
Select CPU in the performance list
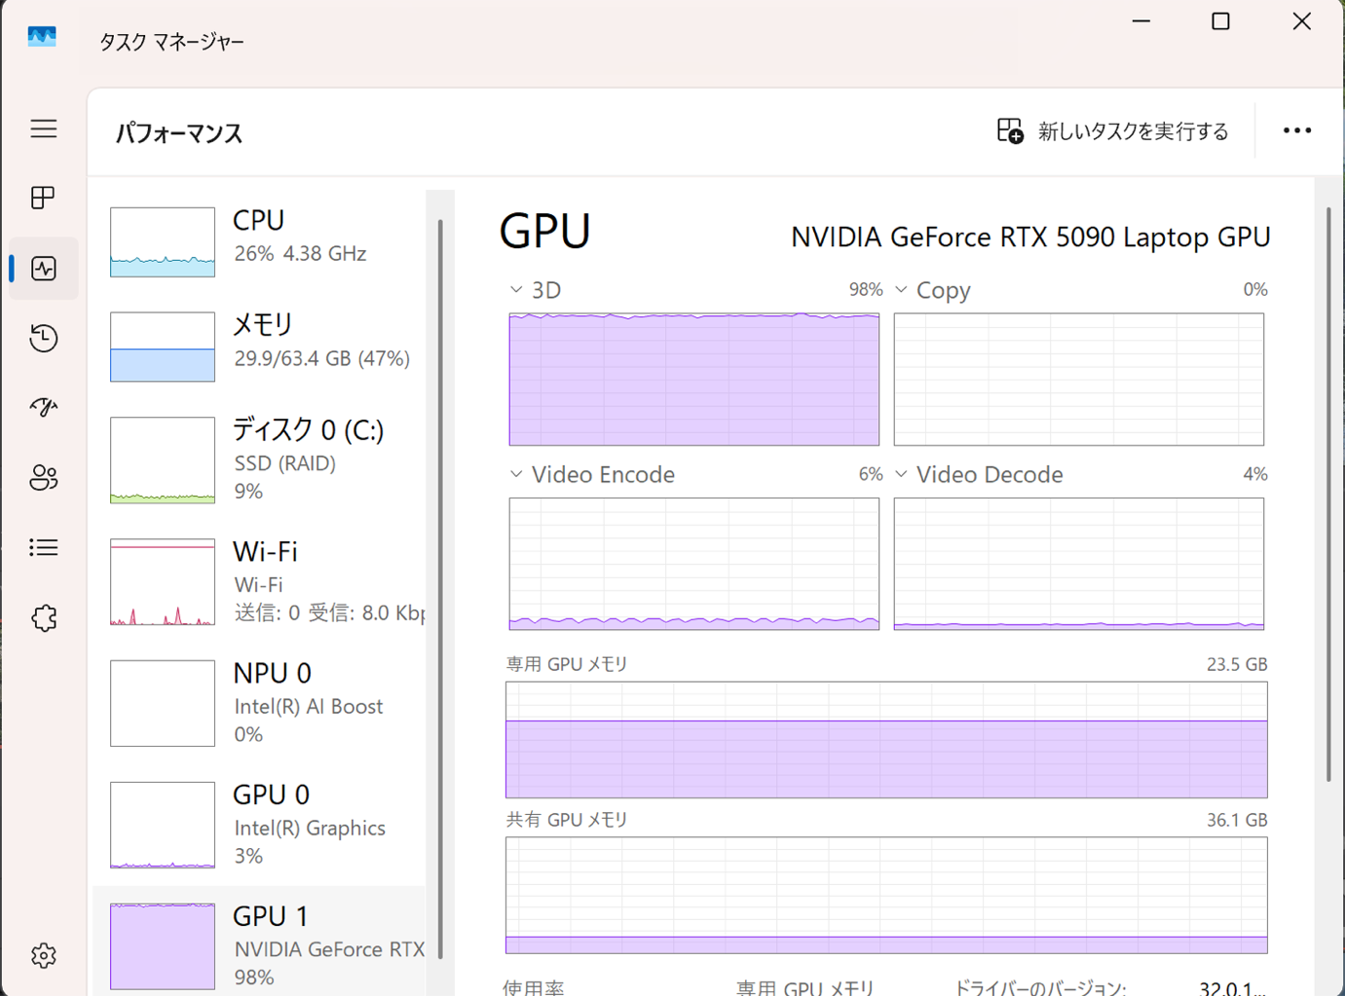[x=263, y=240]
